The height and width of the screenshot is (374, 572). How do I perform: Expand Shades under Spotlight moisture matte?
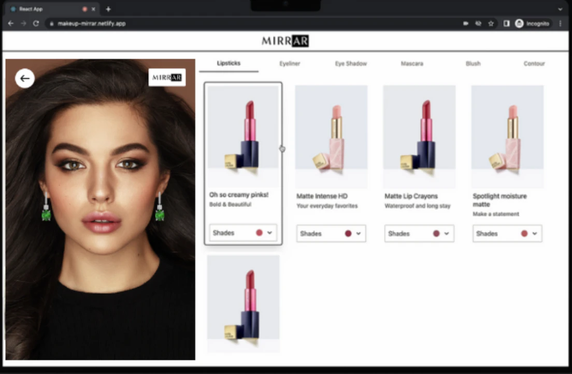pyautogui.click(x=507, y=234)
